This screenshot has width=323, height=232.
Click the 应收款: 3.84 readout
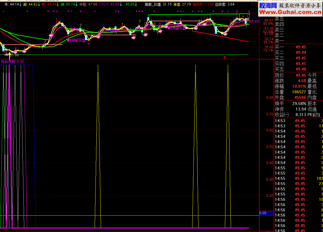(225, 4)
